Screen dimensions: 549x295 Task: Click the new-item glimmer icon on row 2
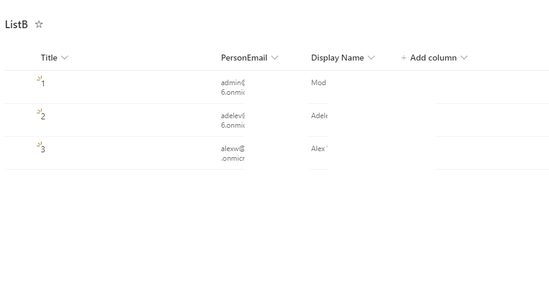pyautogui.click(x=39, y=111)
